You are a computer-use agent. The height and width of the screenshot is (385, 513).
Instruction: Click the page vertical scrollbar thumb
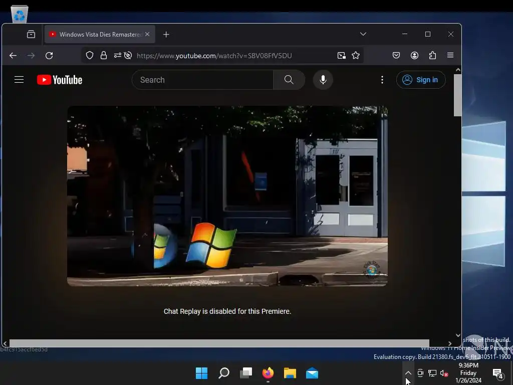(x=458, y=95)
